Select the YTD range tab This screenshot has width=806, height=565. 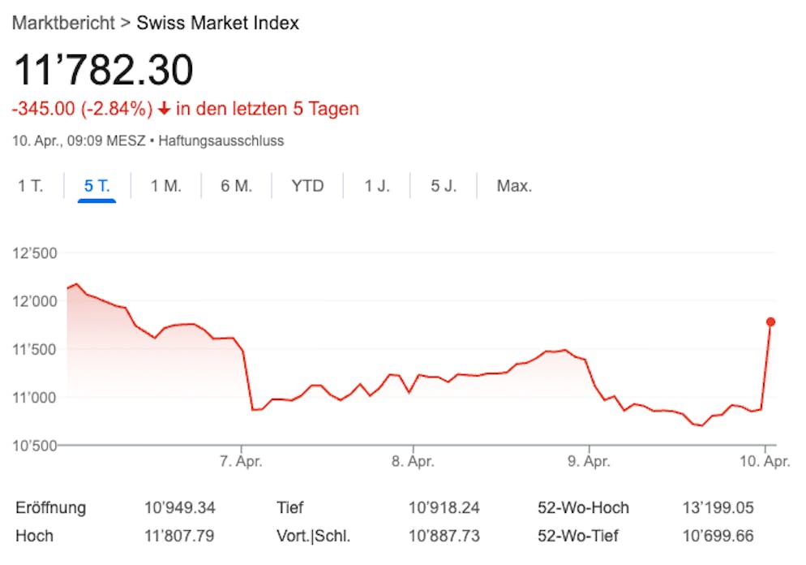[x=307, y=186]
